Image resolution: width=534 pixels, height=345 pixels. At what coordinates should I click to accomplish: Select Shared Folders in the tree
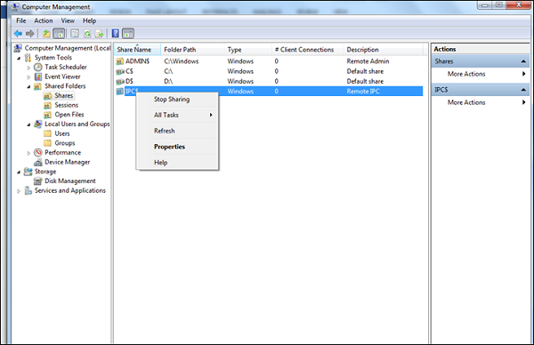click(65, 86)
